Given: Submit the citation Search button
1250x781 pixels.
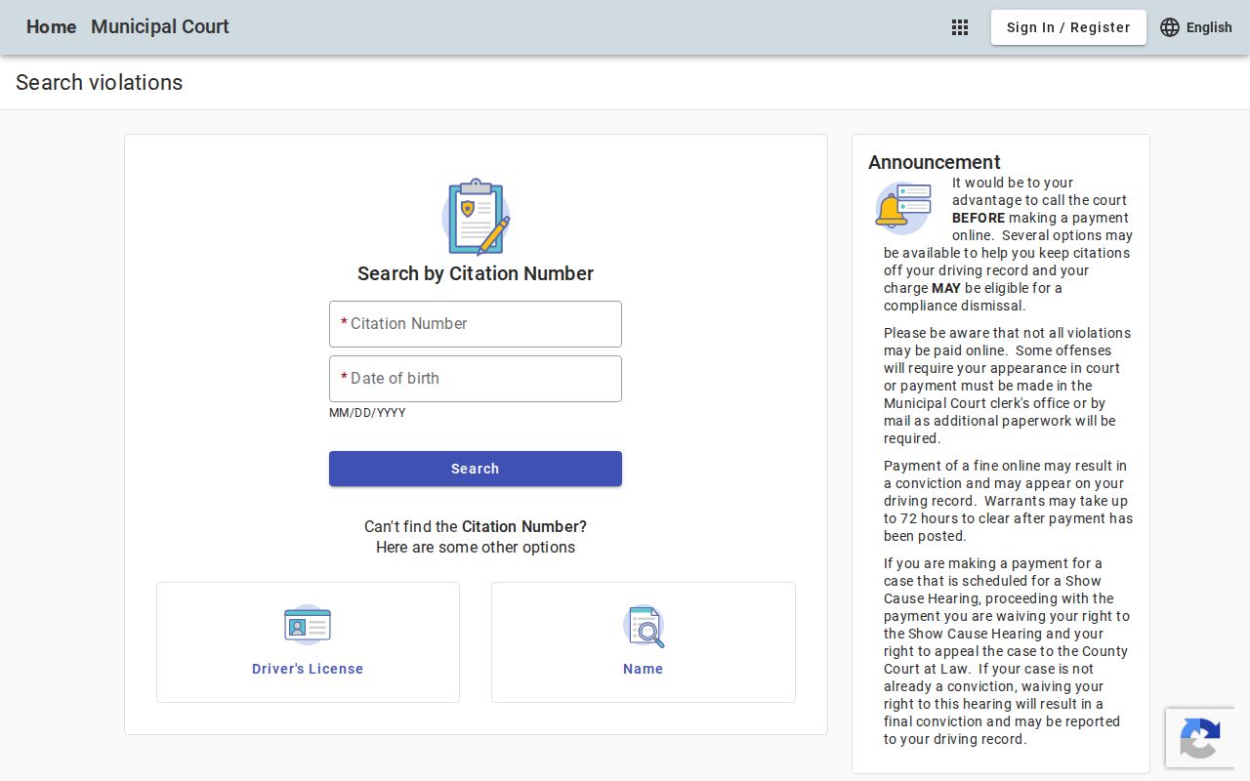Looking at the screenshot, I should point(476,469).
